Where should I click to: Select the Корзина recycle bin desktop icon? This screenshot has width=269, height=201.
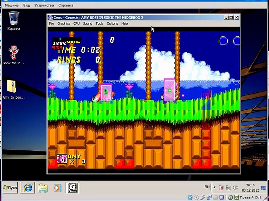(x=14, y=21)
